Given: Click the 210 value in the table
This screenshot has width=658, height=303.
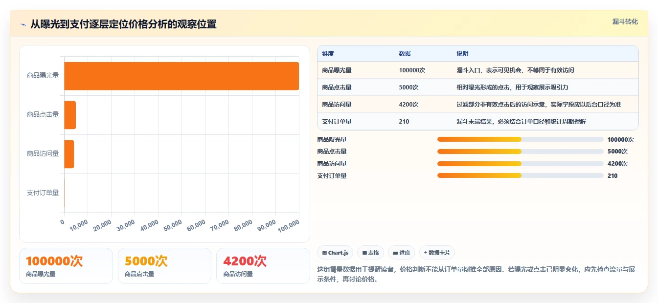Looking at the screenshot, I should point(404,122).
